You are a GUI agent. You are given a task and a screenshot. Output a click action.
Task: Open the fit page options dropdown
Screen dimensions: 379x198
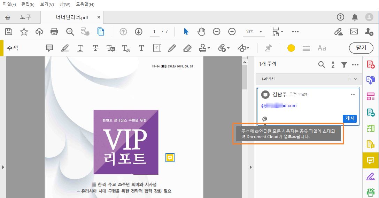tap(278, 32)
